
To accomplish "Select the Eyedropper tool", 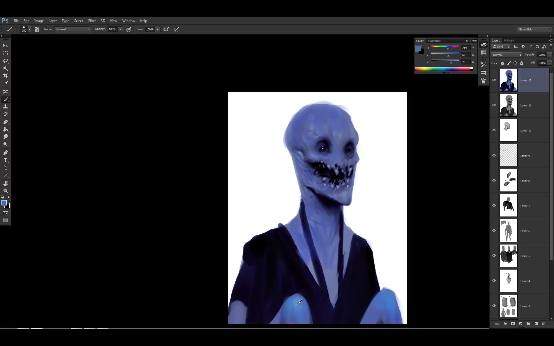I will (6, 84).
